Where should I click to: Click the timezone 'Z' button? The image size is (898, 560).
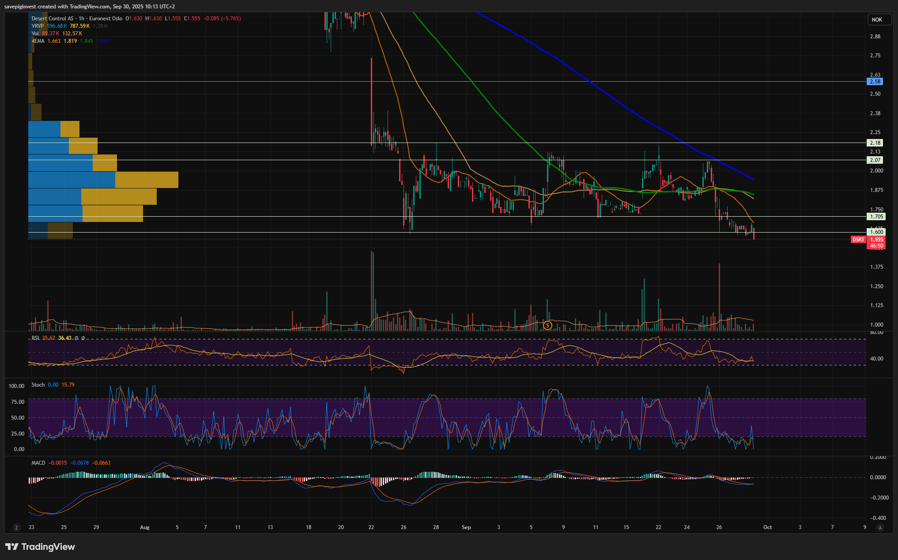(17, 527)
